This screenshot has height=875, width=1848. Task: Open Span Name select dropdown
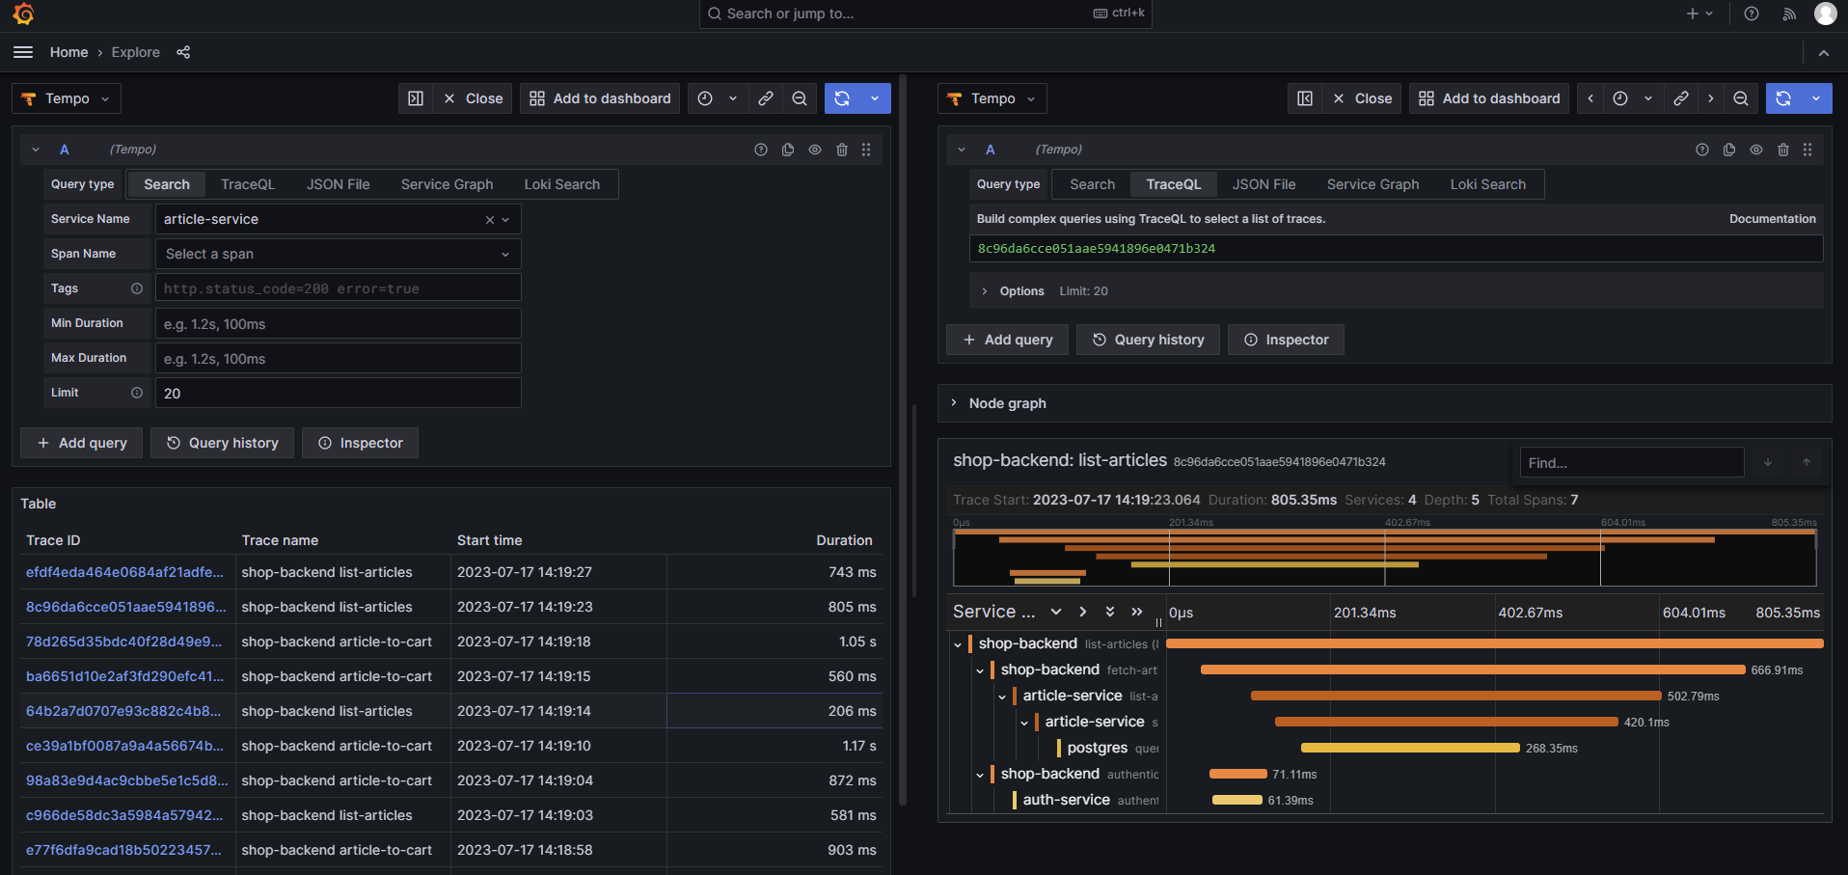coord(339,254)
